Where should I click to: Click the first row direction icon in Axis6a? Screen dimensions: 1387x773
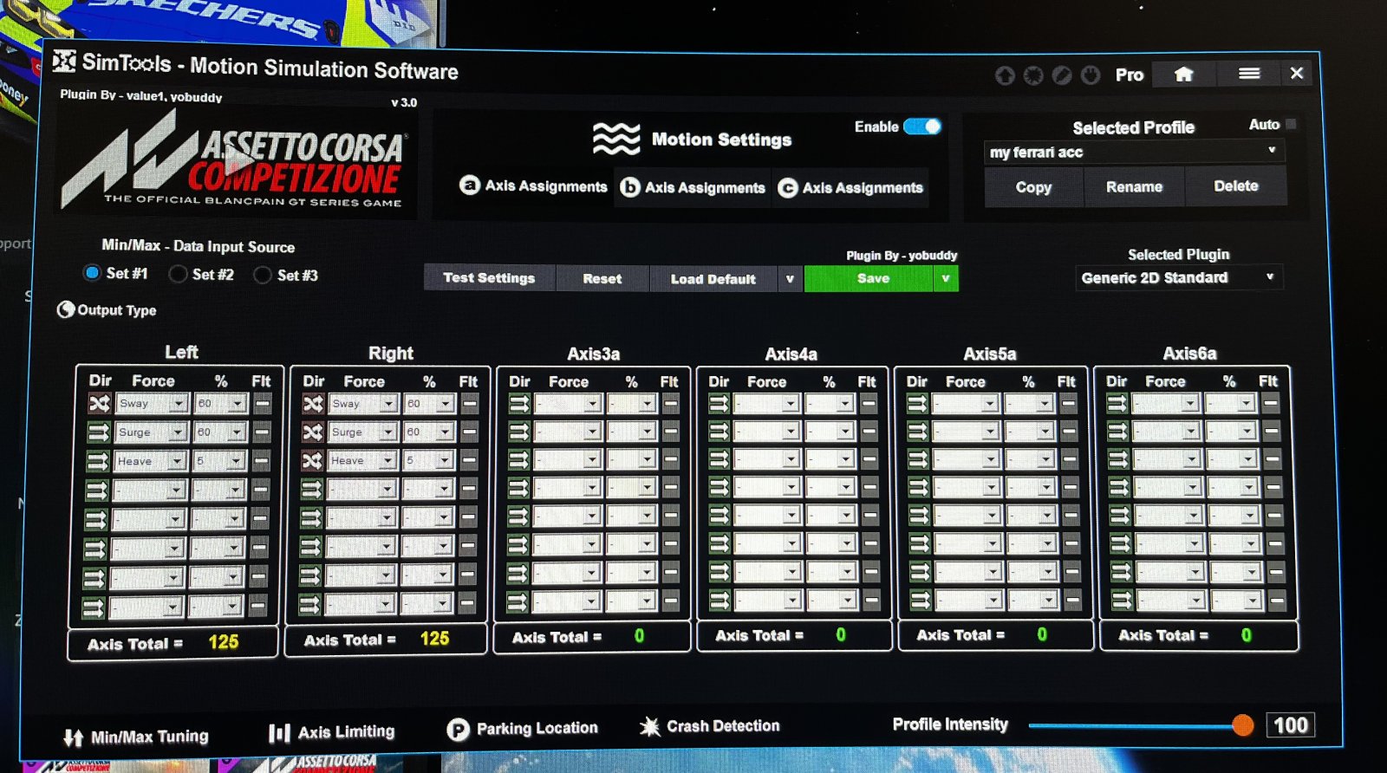(1117, 403)
